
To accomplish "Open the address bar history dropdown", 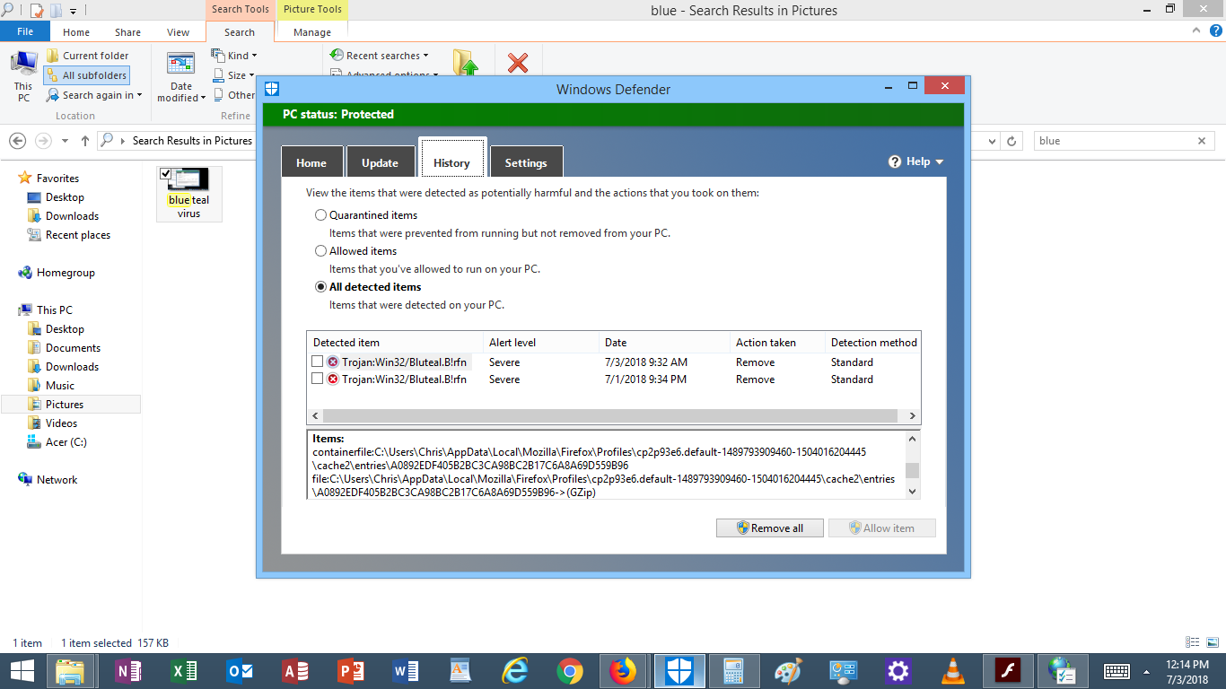I will coord(993,141).
